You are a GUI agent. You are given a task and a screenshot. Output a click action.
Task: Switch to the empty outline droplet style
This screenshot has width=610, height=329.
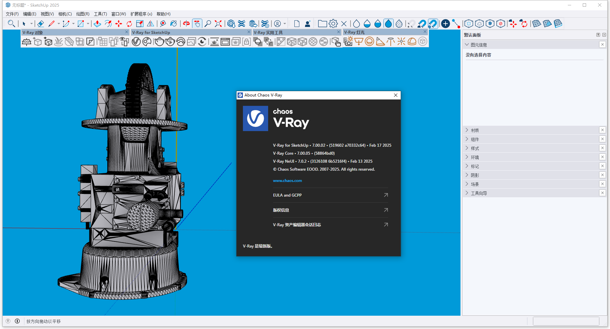pyautogui.click(x=356, y=24)
